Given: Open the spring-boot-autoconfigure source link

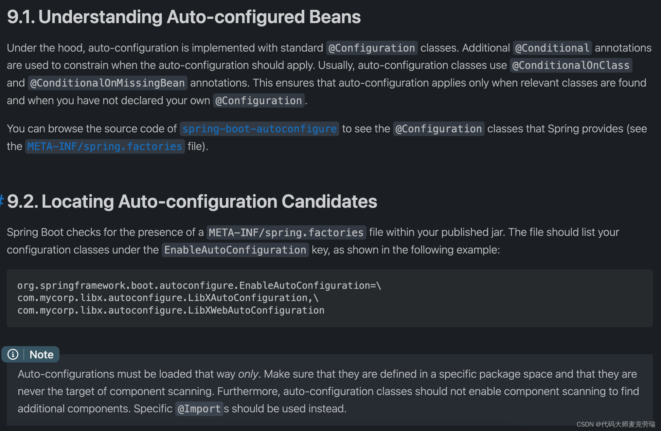Looking at the screenshot, I should tap(259, 129).
